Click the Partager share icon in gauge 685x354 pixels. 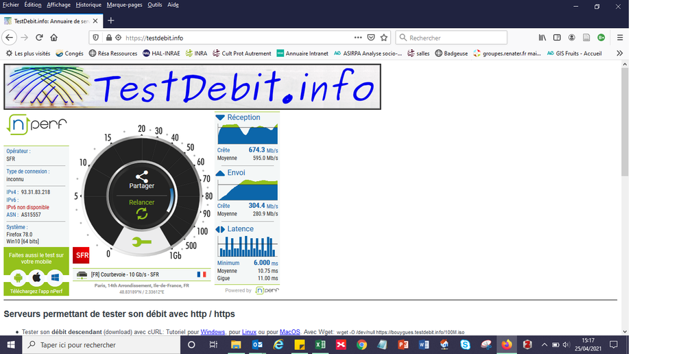141,176
